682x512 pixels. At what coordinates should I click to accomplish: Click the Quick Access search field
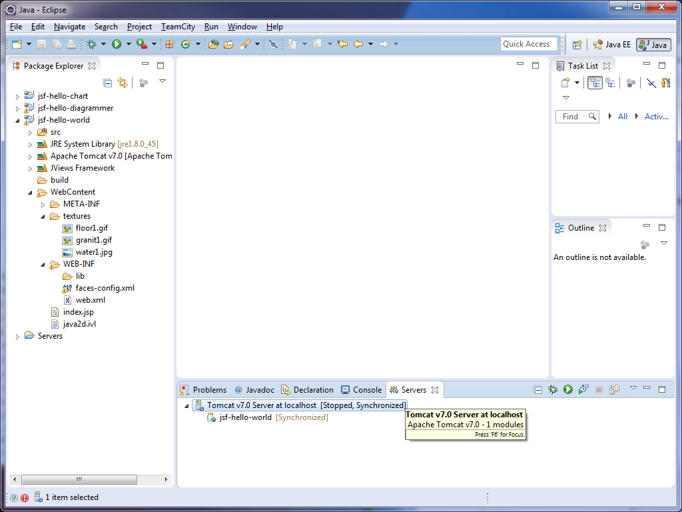point(529,44)
